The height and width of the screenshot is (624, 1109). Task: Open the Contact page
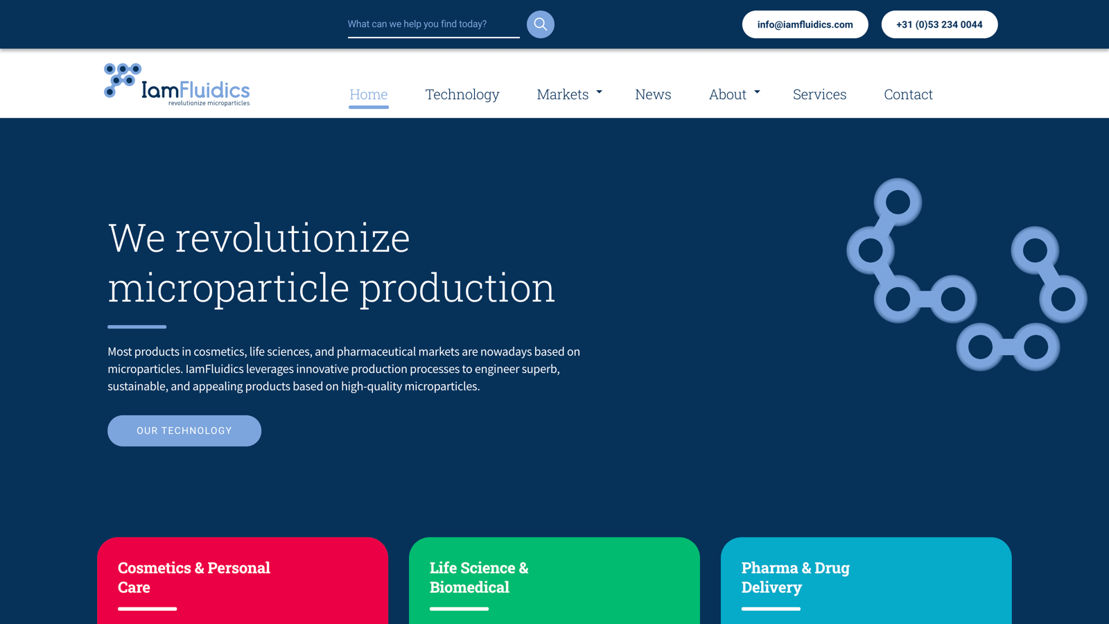[x=908, y=94]
